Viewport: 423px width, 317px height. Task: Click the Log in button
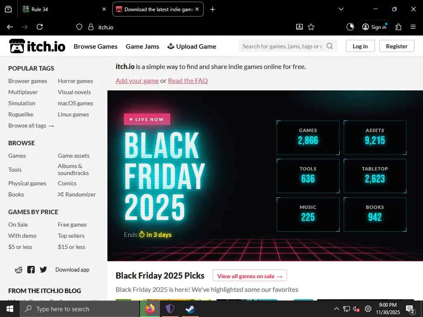coord(360,46)
